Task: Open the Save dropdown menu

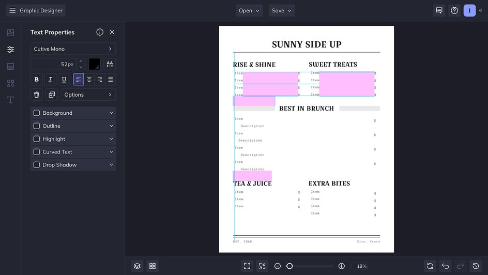Action: pyautogui.click(x=282, y=10)
